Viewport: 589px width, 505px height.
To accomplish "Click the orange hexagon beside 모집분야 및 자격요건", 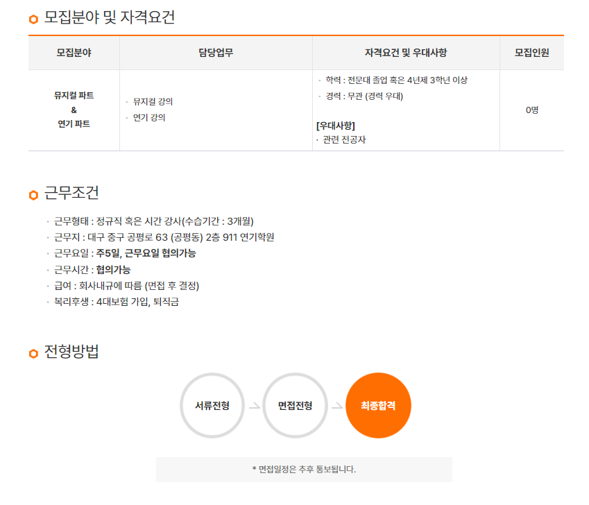I will 33,19.
